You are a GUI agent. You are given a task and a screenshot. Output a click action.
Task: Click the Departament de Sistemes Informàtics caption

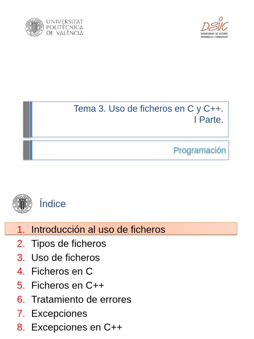(x=214, y=35)
